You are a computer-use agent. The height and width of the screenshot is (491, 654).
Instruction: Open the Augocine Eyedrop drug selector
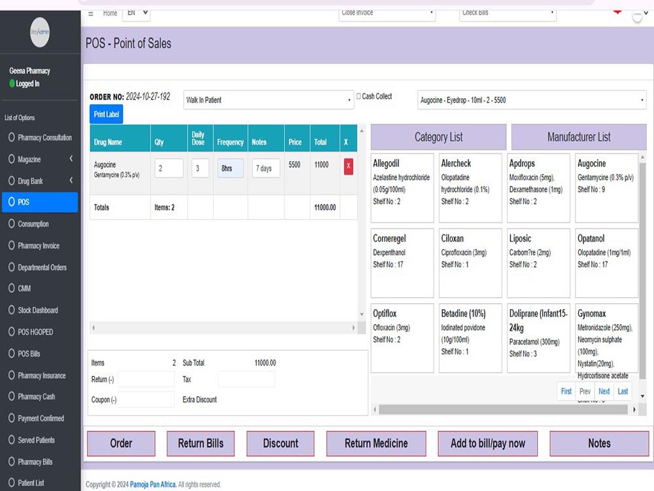[532, 100]
